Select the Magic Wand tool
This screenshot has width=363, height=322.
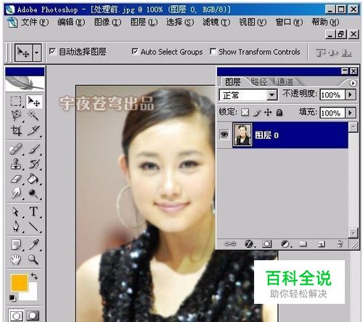(33, 116)
